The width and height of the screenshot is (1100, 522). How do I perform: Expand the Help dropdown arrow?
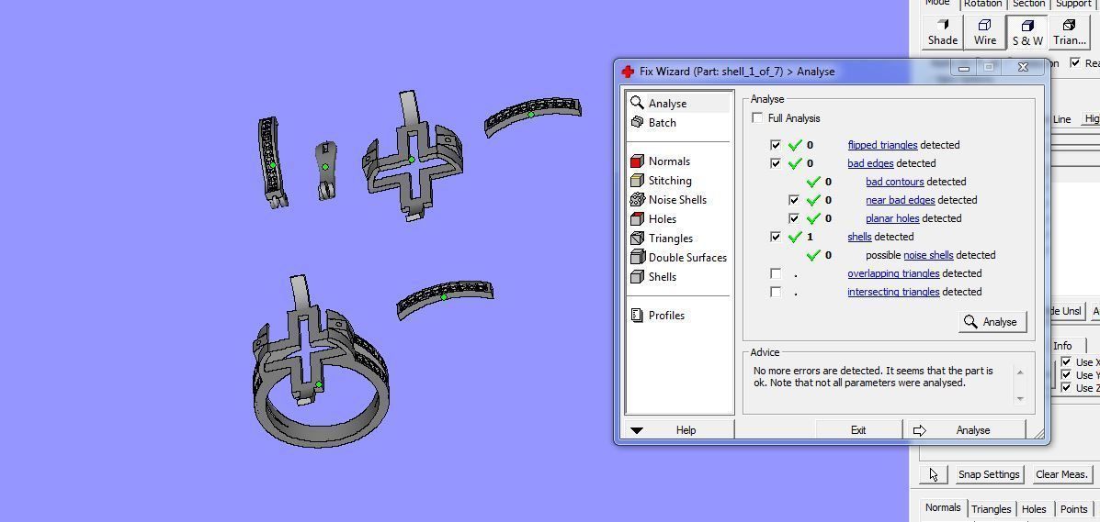point(636,430)
